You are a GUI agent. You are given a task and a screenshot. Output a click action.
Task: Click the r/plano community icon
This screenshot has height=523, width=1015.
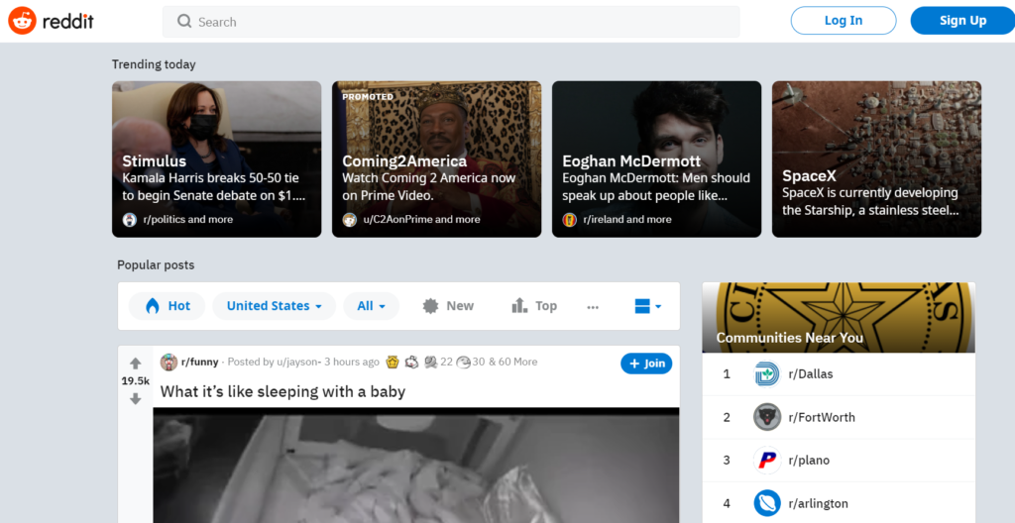(767, 461)
